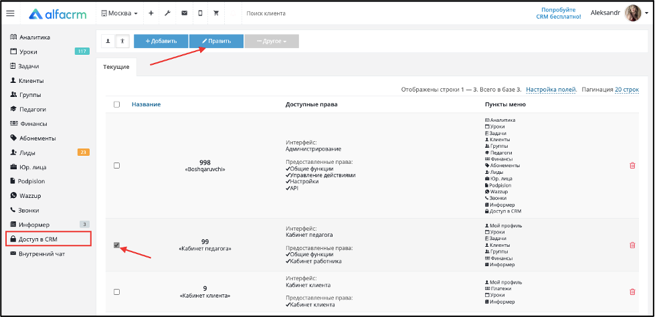Click the role name «Кабинет клиента»

point(205,296)
